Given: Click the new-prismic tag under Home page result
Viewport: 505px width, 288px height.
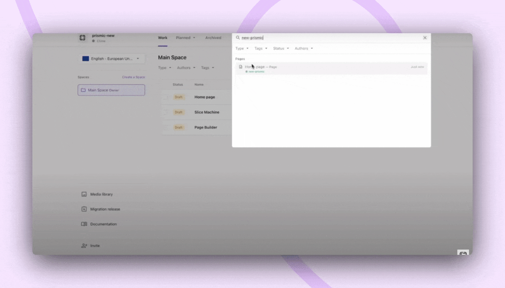Looking at the screenshot, I should (256, 72).
